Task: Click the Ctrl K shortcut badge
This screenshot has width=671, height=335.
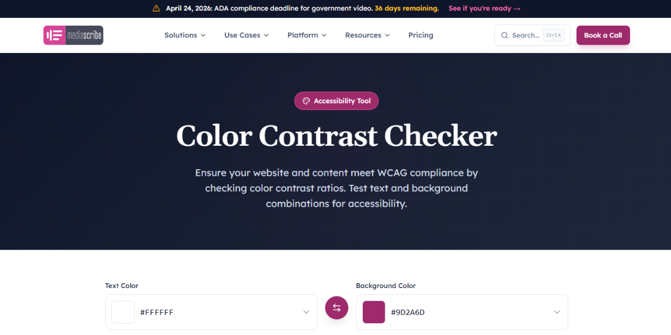Action: pos(554,35)
